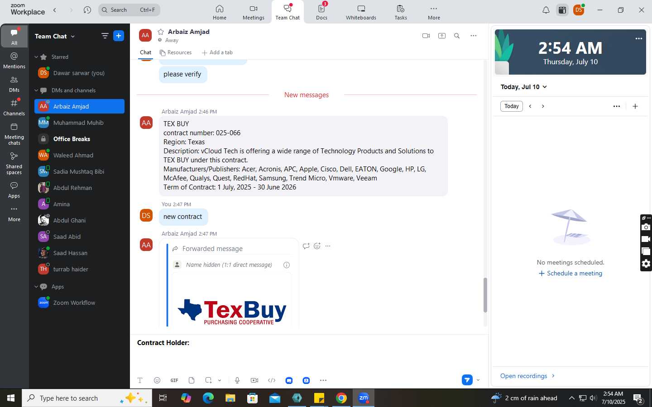Screen dimensions: 652x407
Task: Toggle the calendar panel icon
Action: 562,10
